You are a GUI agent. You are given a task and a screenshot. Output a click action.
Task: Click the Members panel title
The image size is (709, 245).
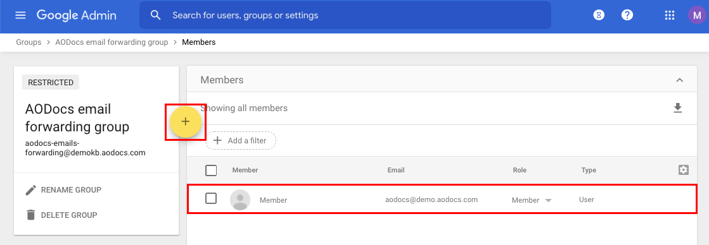(x=222, y=80)
